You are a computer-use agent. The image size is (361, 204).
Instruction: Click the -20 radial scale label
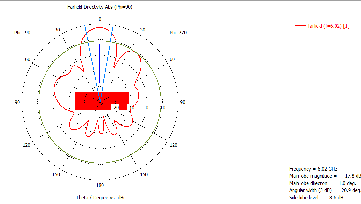(115, 108)
